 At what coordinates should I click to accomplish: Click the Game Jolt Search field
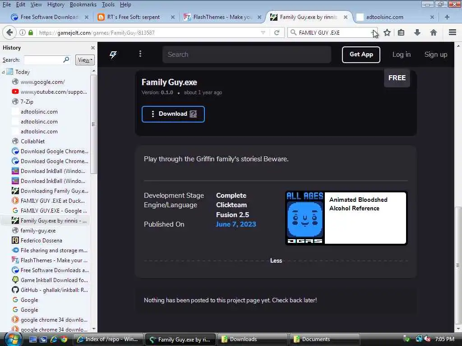pyautogui.click(x=247, y=55)
